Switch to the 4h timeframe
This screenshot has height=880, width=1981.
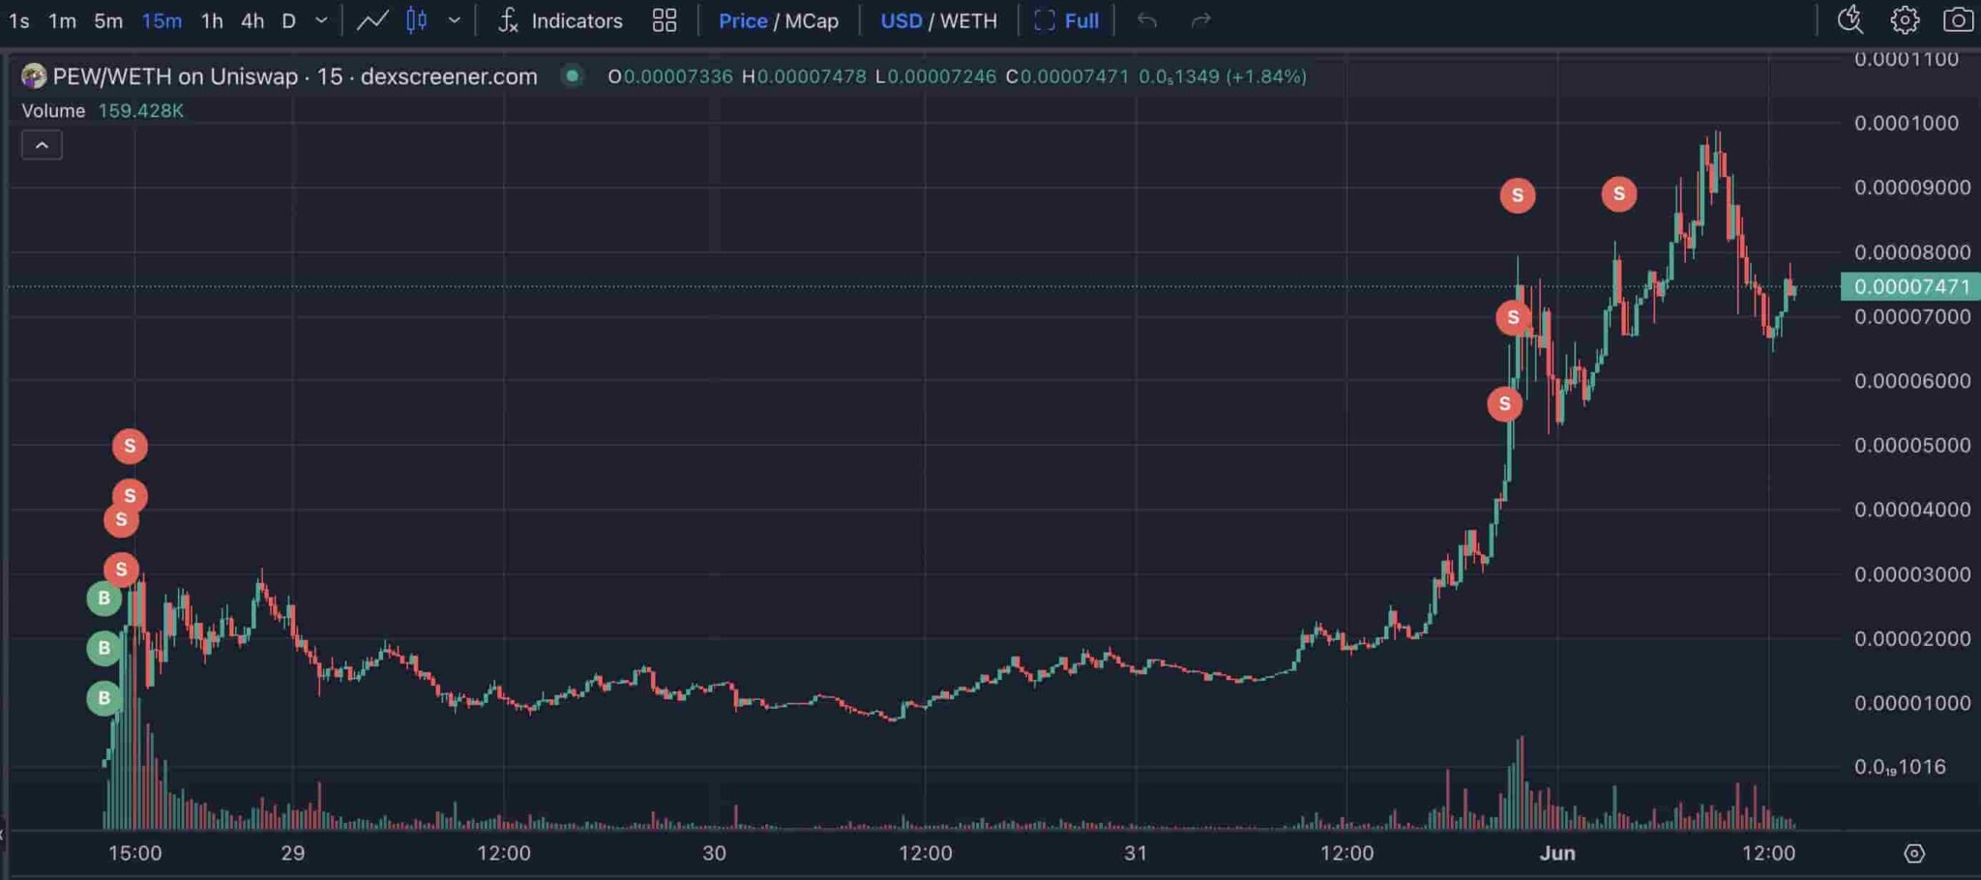coord(252,20)
